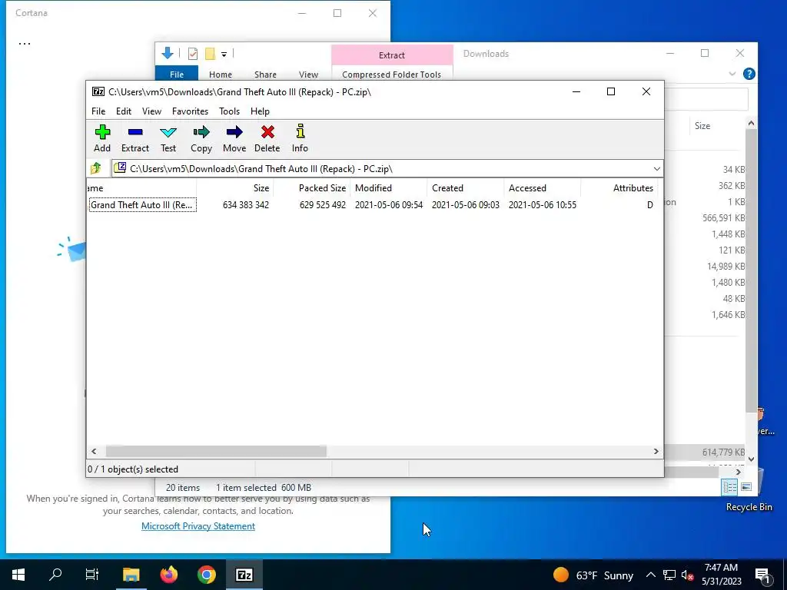Open the Tools menu

coord(229,111)
